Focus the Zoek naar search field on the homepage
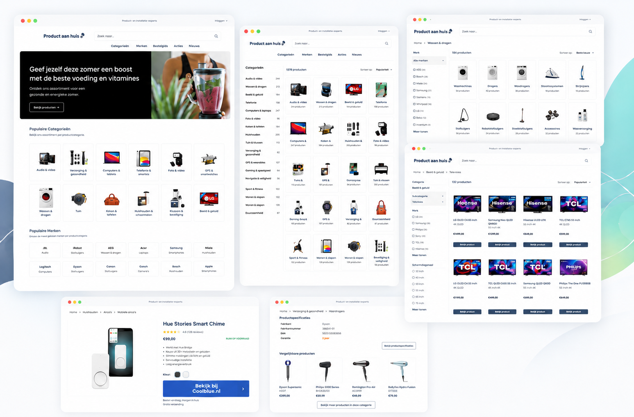 click(158, 36)
